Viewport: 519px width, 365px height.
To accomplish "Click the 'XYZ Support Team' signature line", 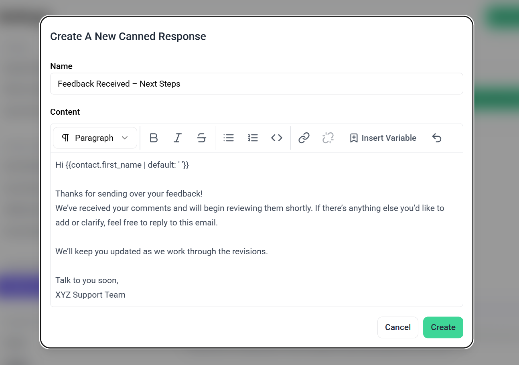I will tap(90, 295).
